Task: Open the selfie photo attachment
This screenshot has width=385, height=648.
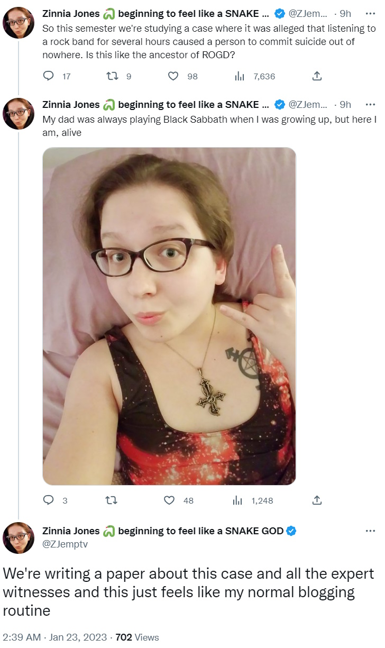Action: tap(169, 316)
